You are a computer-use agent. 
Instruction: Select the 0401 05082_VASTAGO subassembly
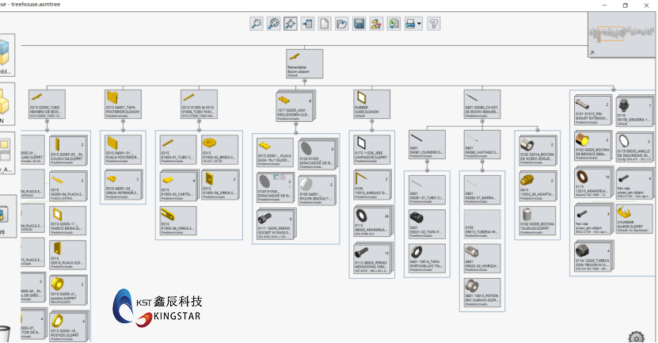tap(482, 145)
